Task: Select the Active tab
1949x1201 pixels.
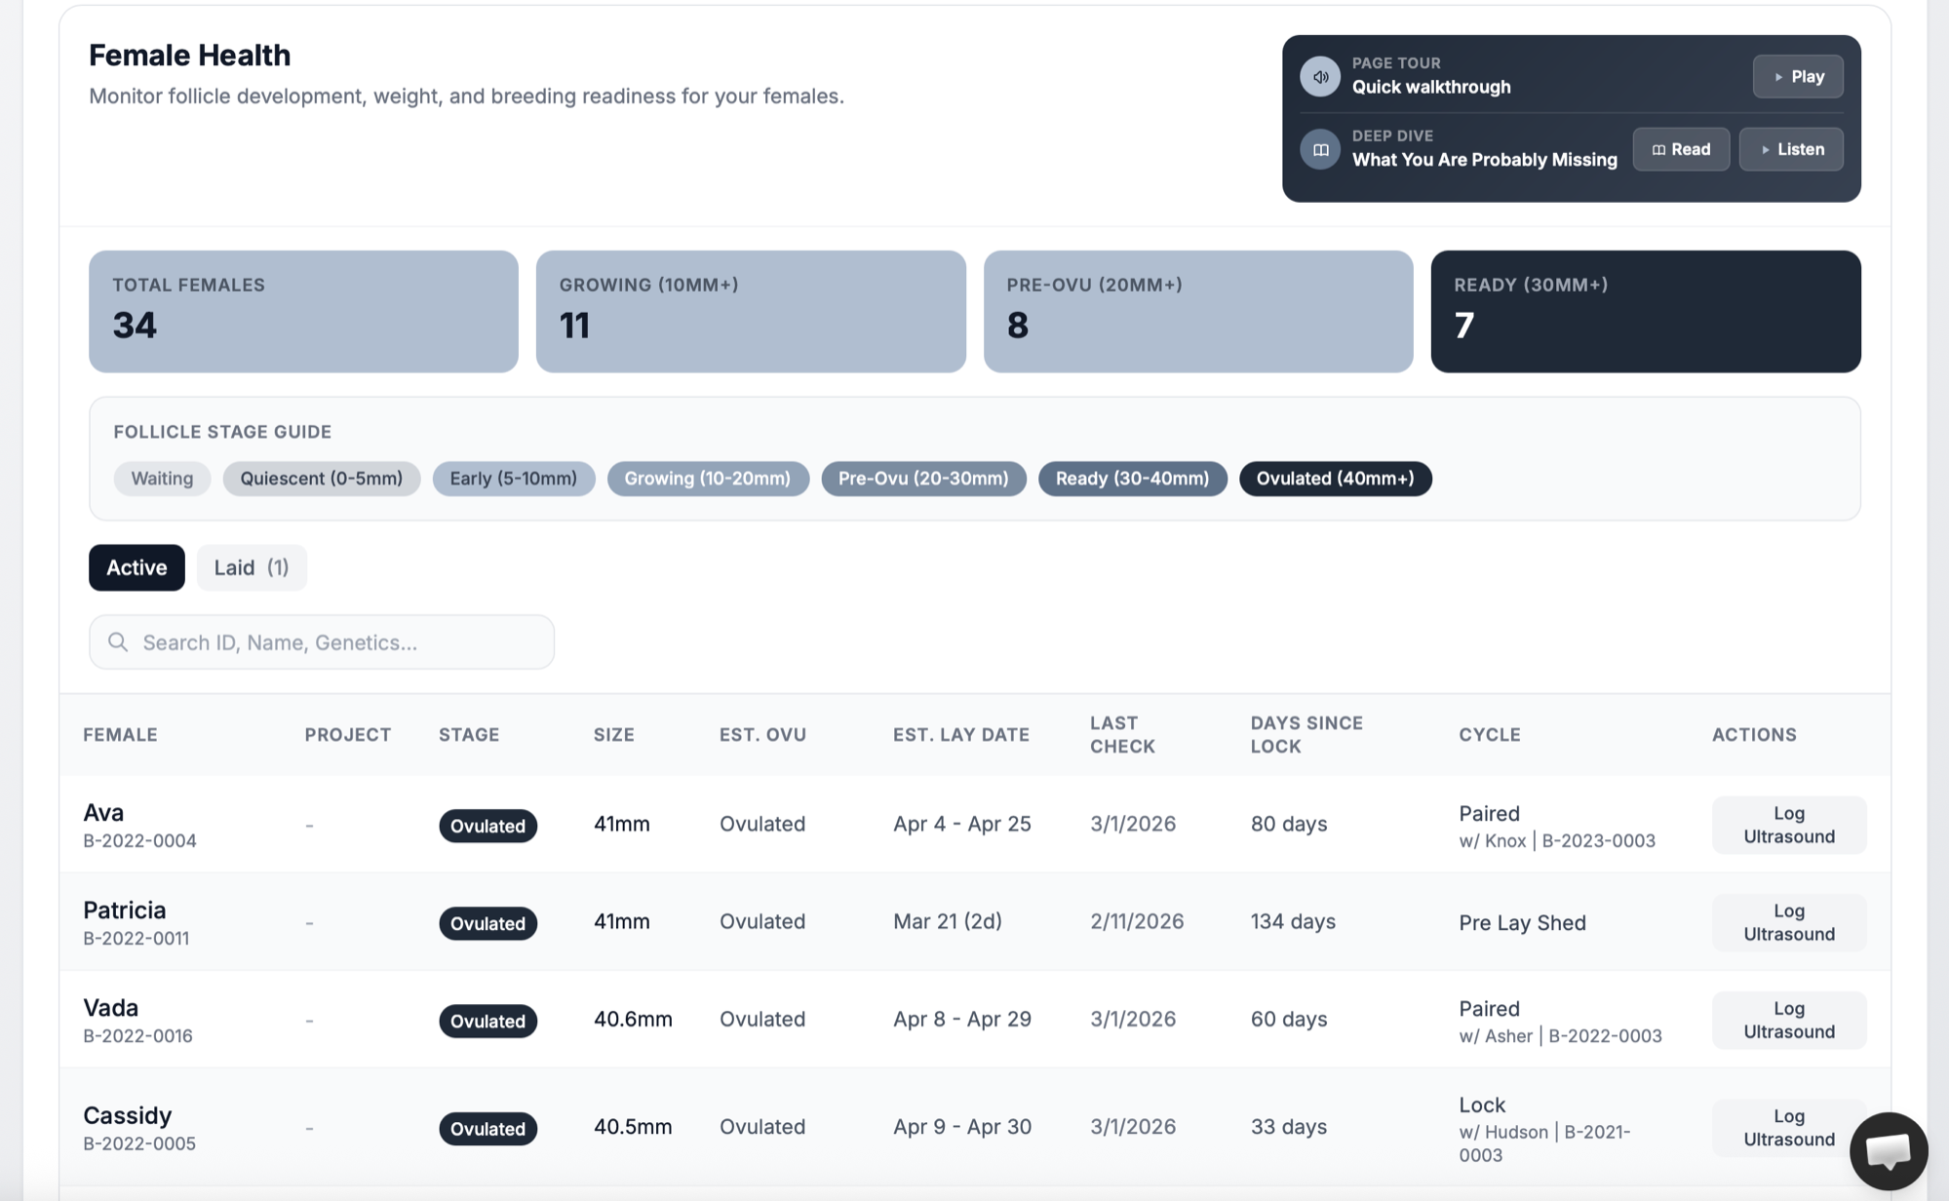Action: point(136,567)
